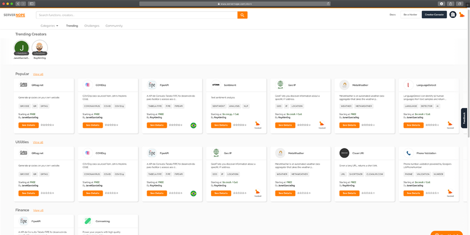The height and width of the screenshot is (235, 470).
Task: Click the orange search magnifier button
Action: click(242, 15)
